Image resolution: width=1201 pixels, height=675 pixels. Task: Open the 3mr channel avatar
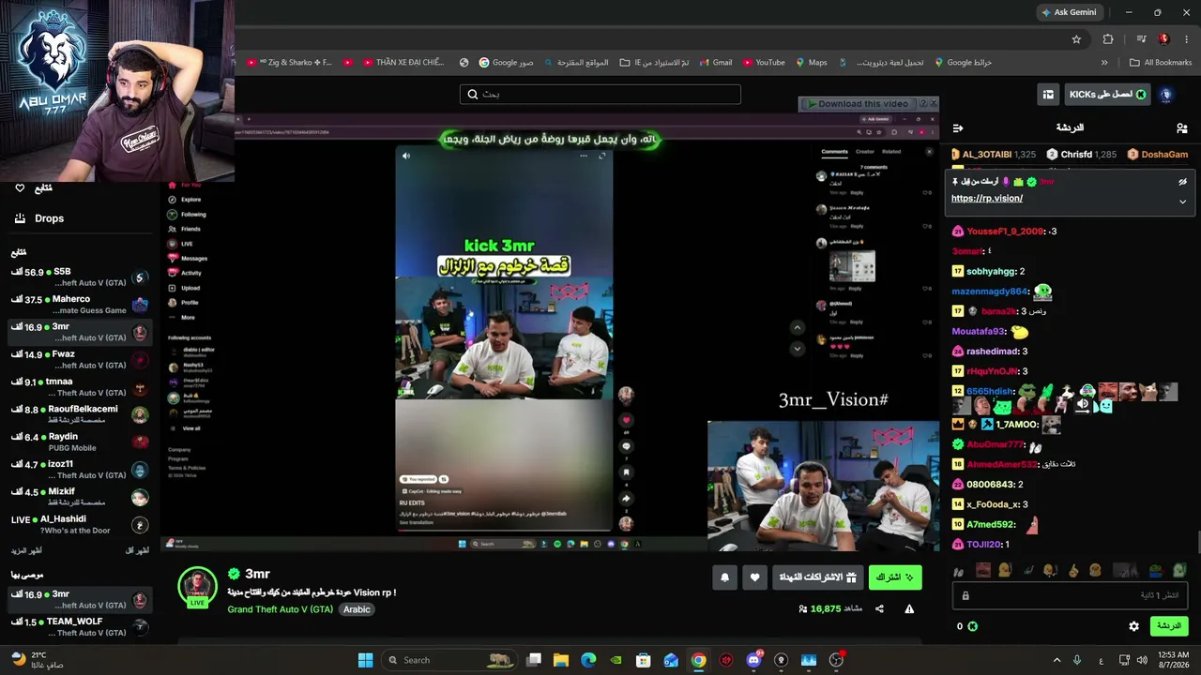[197, 588]
